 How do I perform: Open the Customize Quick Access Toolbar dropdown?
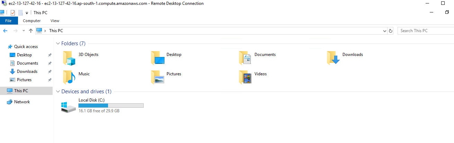coord(27,13)
